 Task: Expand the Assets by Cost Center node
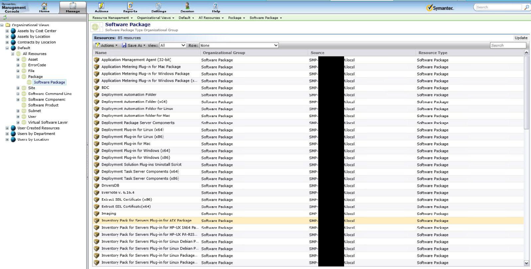(x=7, y=31)
